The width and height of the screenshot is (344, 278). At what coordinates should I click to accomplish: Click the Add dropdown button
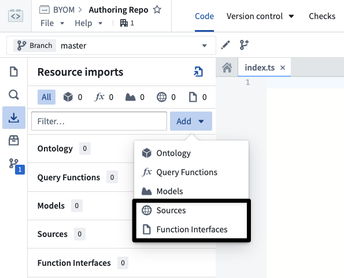pyautogui.click(x=191, y=121)
